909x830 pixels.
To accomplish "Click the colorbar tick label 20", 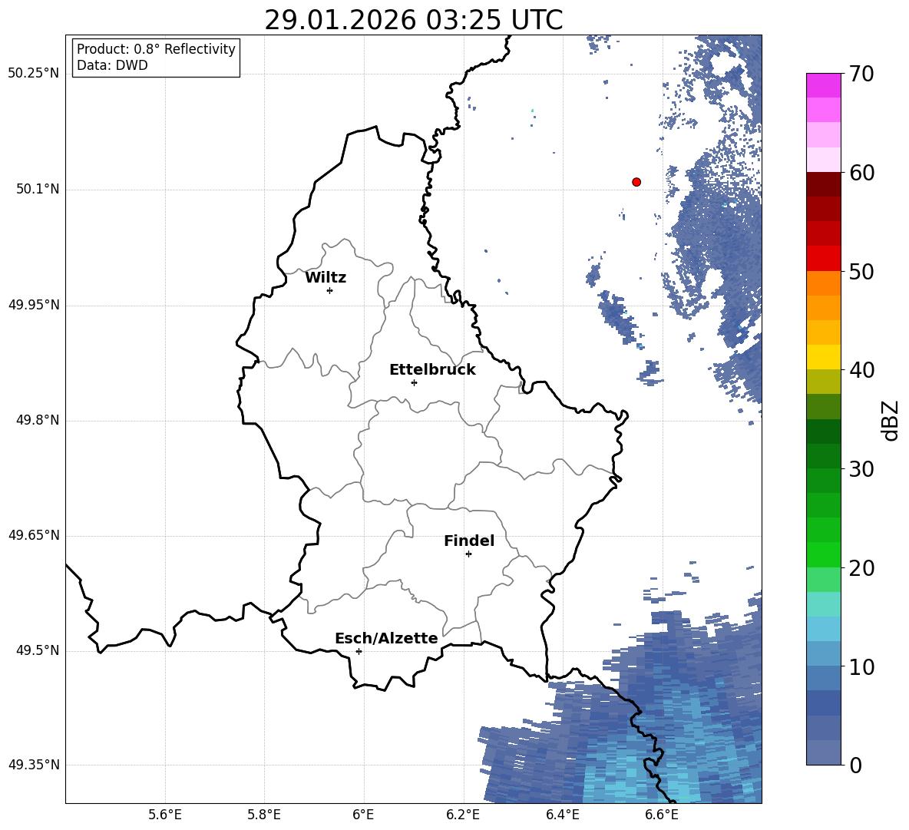I will (x=861, y=568).
